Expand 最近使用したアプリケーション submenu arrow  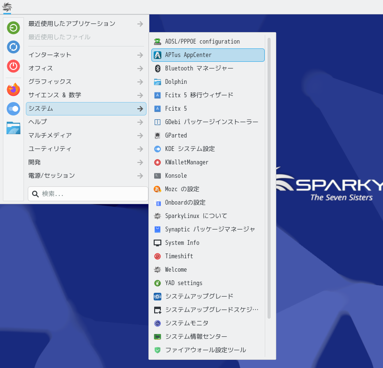pyautogui.click(x=140, y=24)
